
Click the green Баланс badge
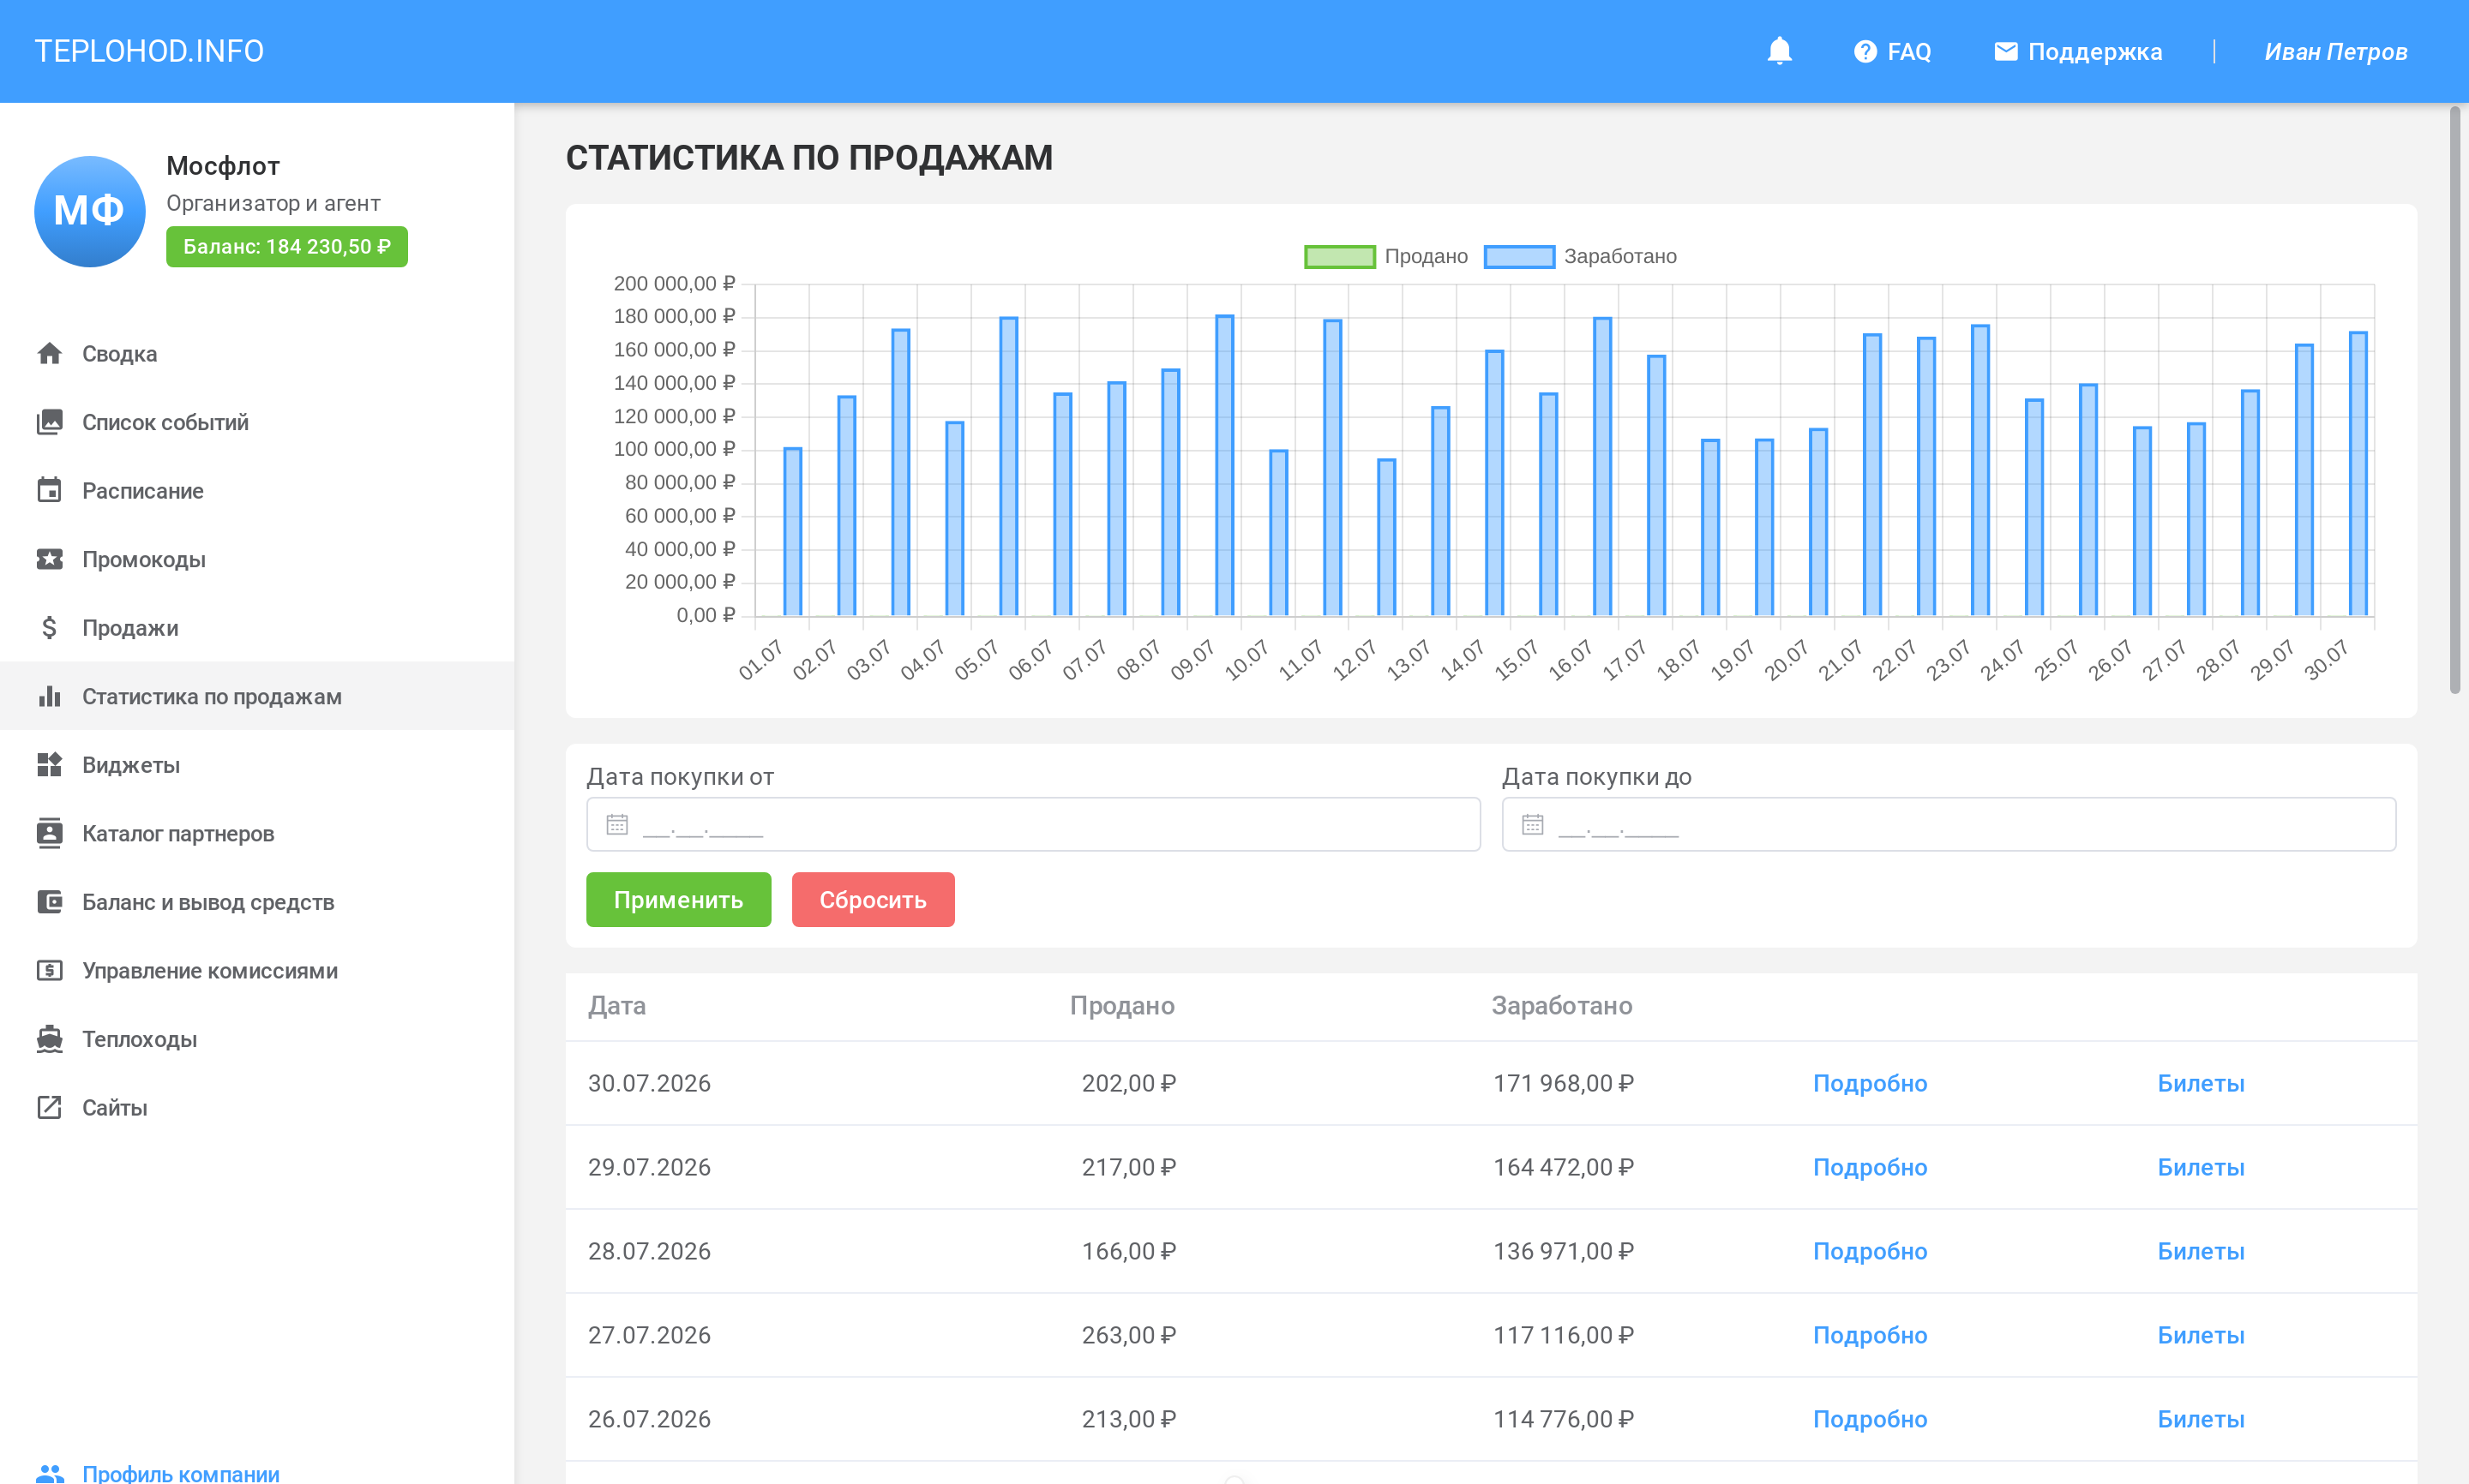(287, 247)
